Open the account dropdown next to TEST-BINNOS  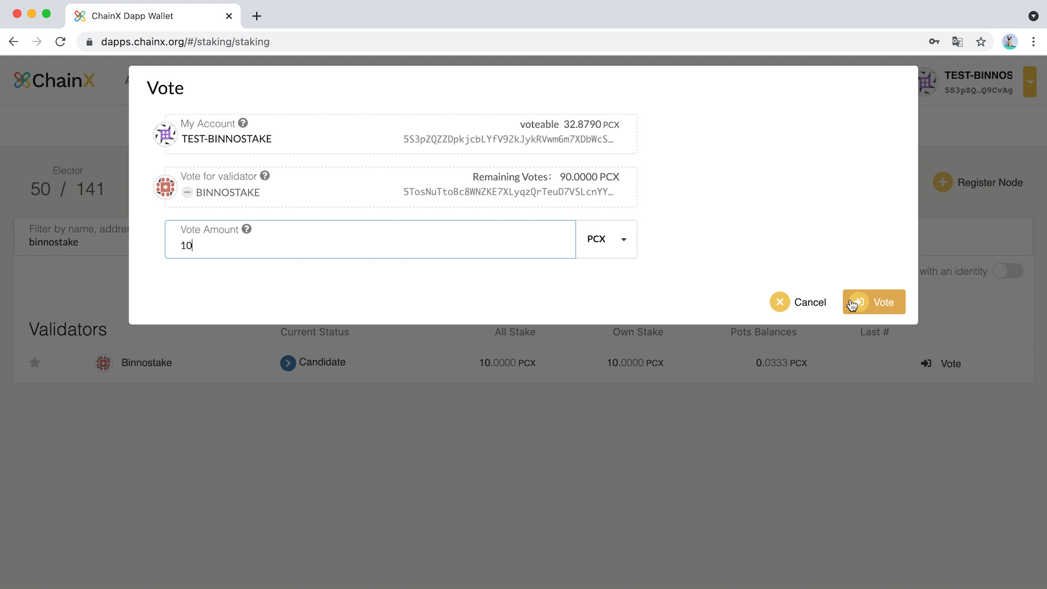click(x=1030, y=82)
